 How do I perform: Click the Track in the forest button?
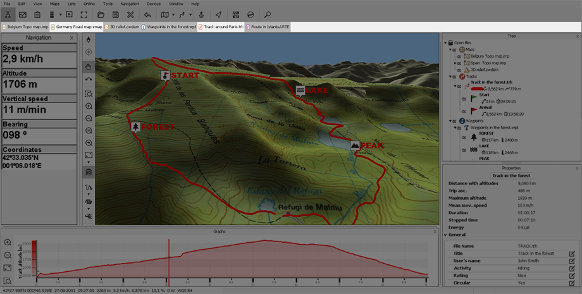coord(511,175)
